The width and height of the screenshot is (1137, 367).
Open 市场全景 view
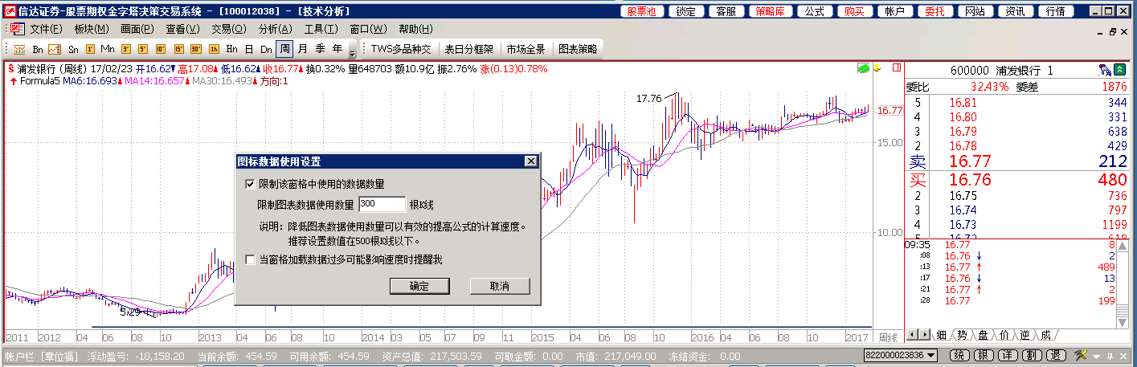click(526, 49)
